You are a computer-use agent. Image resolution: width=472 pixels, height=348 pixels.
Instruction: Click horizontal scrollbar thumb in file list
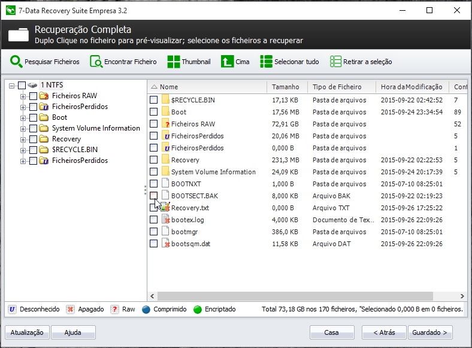coord(295,296)
